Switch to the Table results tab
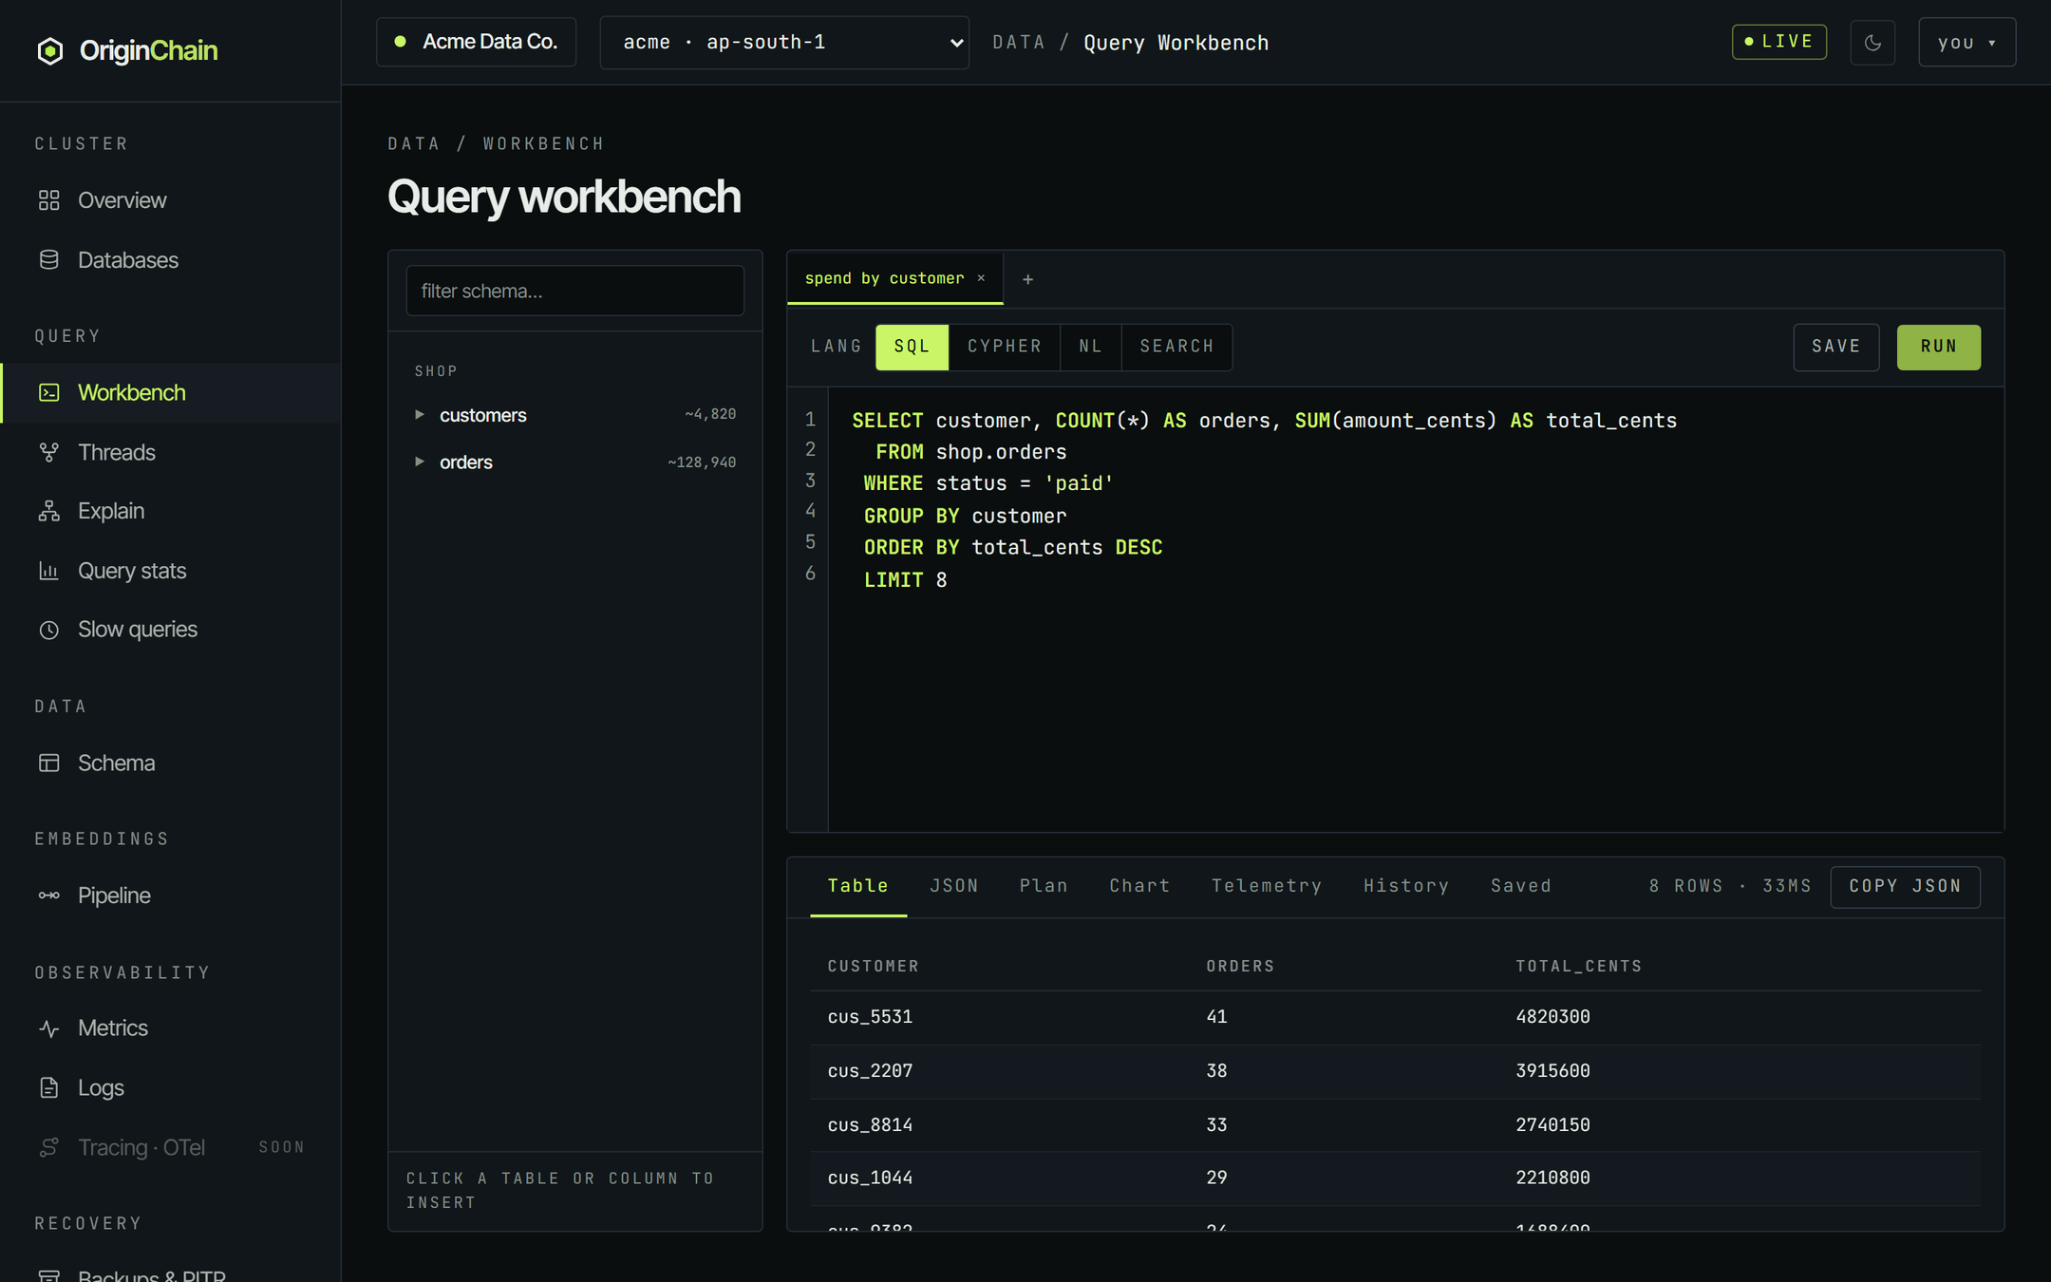This screenshot has width=2051, height=1282. (857, 886)
